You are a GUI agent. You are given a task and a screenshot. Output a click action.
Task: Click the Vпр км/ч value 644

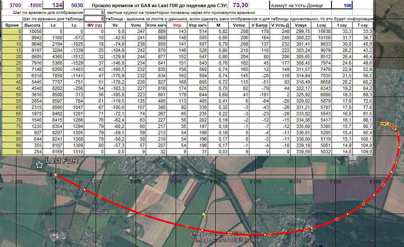(197, 95)
